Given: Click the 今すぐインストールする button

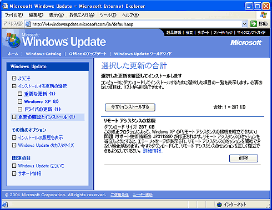Looking at the screenshot, I should click(130, 107).
